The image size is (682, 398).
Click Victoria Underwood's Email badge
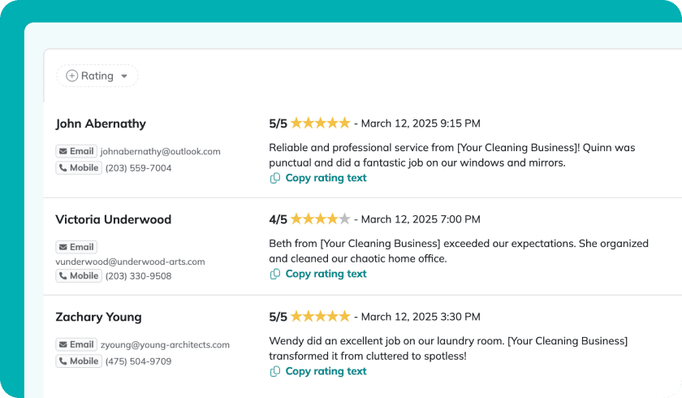pos(76,247)
